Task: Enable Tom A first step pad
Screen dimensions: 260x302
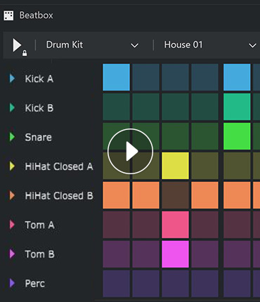Action: point(116,225)
